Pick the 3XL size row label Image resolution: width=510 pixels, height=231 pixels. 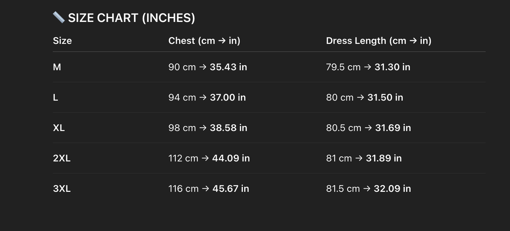[62, 189]
